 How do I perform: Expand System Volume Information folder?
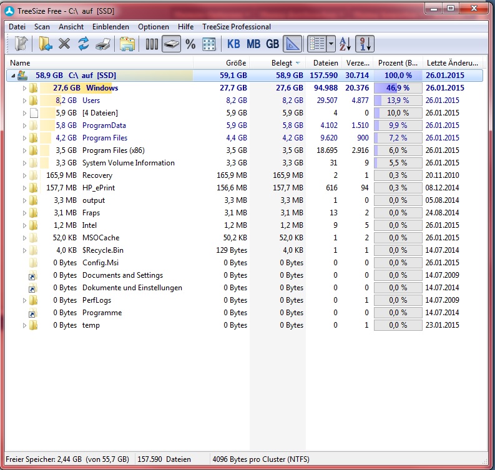click(x=24, y=163)
